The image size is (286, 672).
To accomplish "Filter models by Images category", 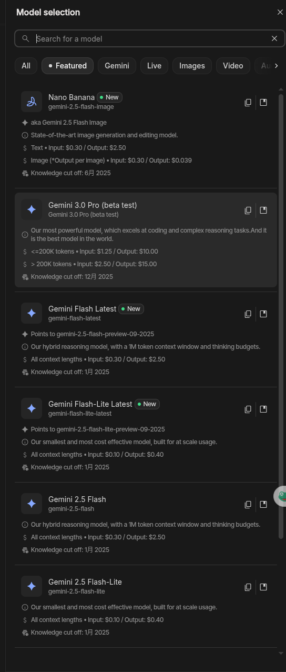I will click(x=192, y=66).
